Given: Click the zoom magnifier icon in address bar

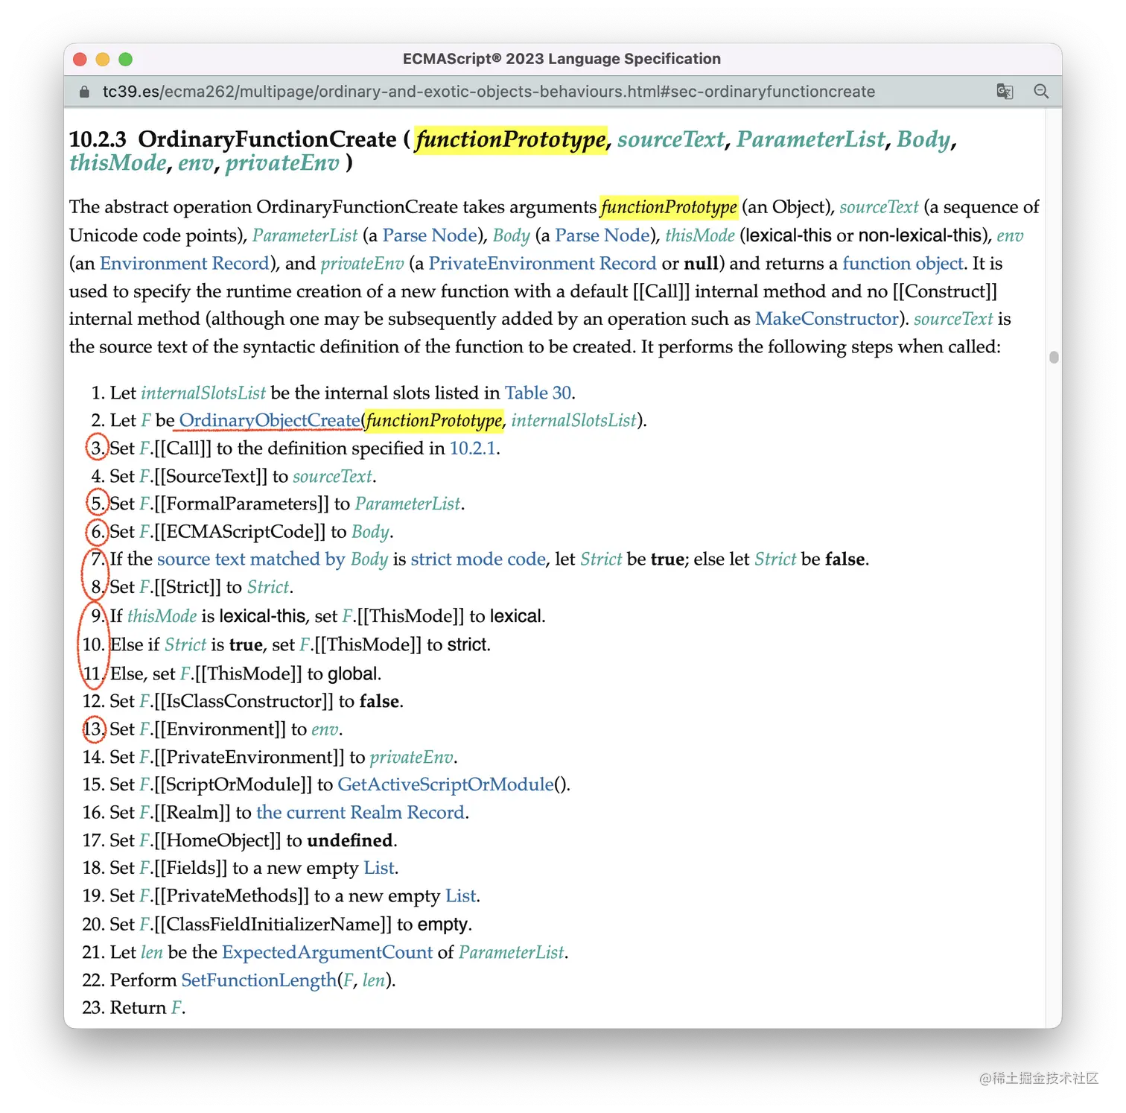Looking at the screenshot, I should pyautogui.click(x=1041, y=92).
